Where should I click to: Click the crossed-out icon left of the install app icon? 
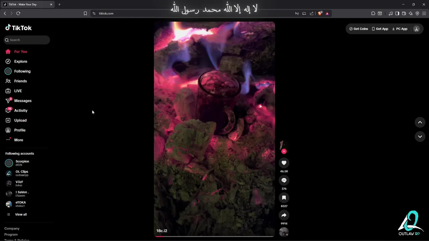[297, 13]
